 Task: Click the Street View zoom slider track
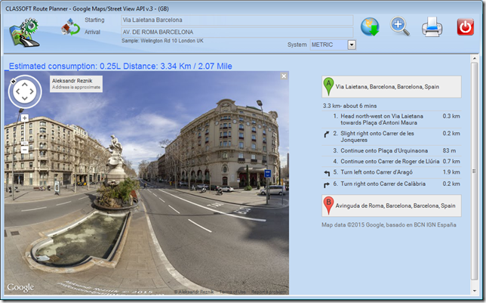pyautogui.click(x=25, y=132)
